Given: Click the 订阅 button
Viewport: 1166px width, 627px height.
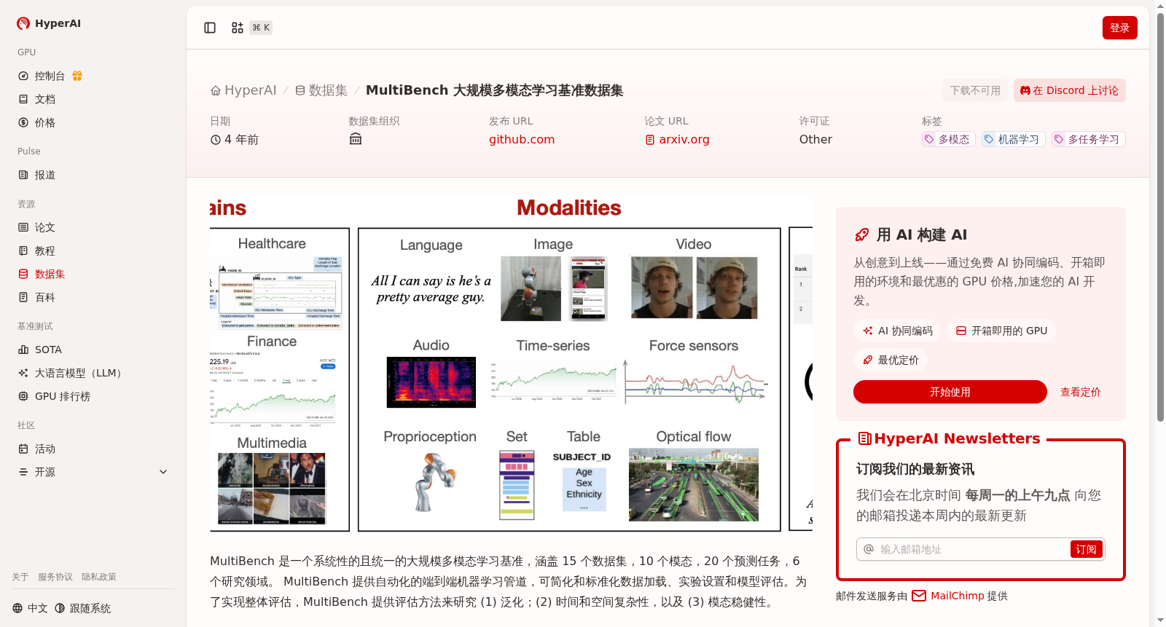Looking at the screenshot, I should [x=1087, y=549].
